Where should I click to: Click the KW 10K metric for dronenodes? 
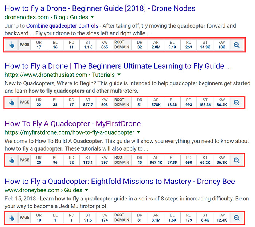pyautogui.click(x=221, y=45)
